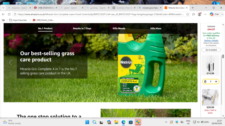Open the Import favorites bookmark
The image size is (225, 126).
(x=18, y=20)
